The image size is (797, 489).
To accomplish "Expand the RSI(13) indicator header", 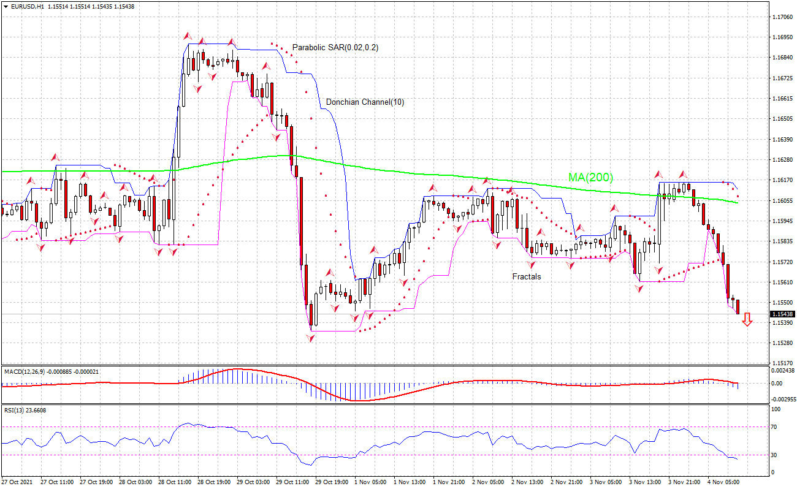I will coord(12,411).
